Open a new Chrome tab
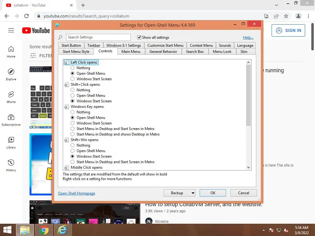315x236 pixels. click(x=83, y=5)
